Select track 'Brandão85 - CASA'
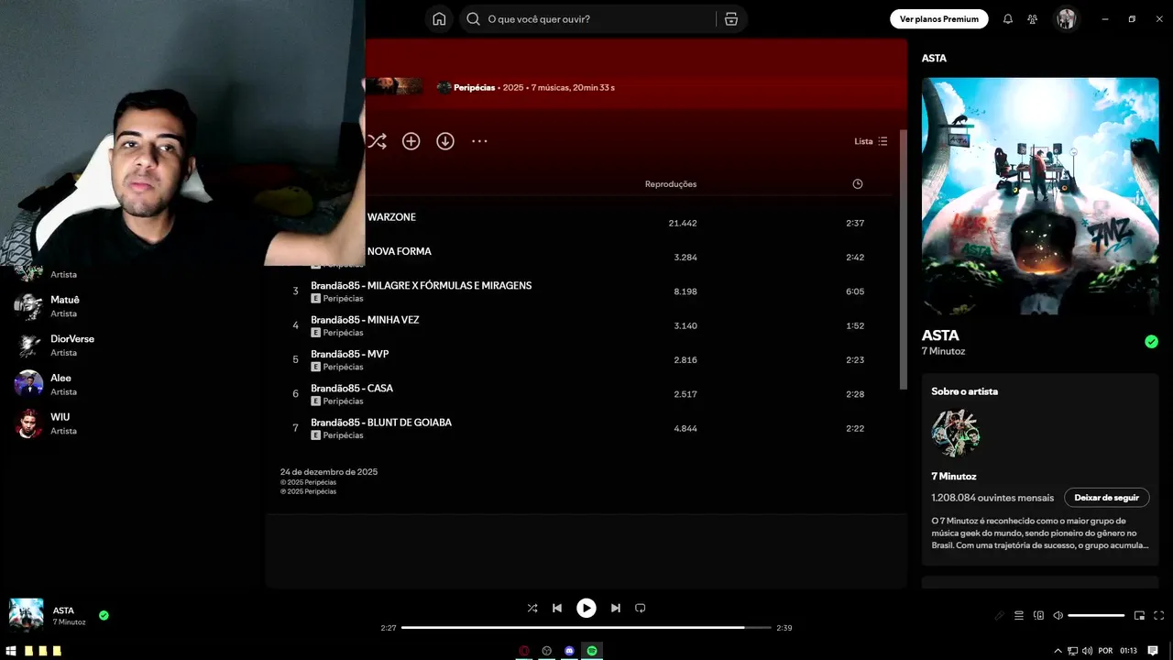The height and width of the screenshot is (660, 1173). tap(352, 388)
